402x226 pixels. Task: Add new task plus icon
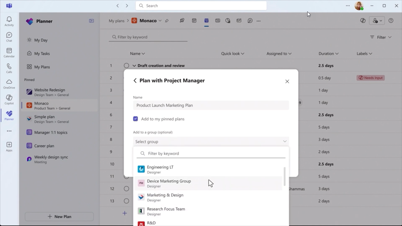(x=124, y=213)
